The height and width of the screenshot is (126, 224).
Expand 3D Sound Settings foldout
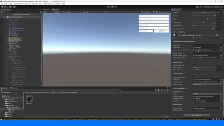pos(172,32)
